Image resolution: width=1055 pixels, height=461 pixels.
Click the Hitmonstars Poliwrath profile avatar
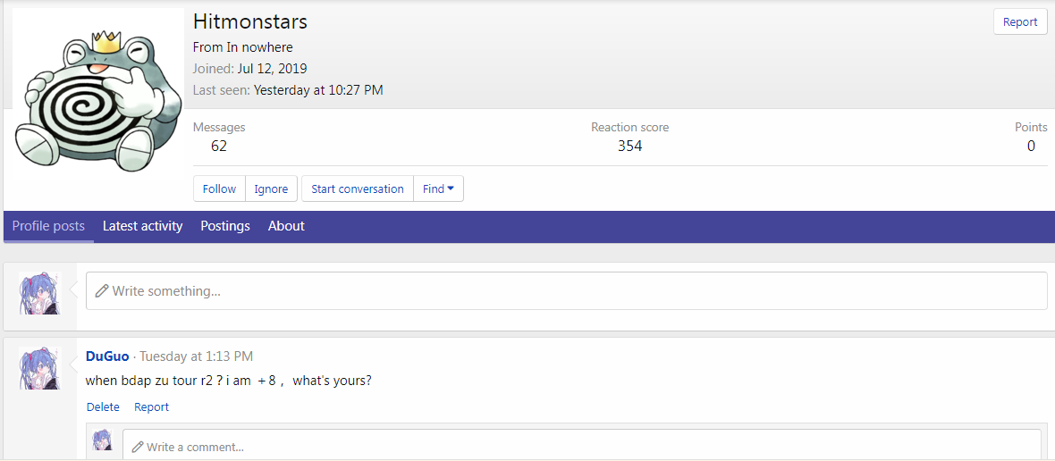(x=96, y=97)
